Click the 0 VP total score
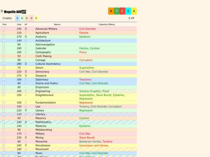This screenshot has width=210, height=157. point(131,18)
